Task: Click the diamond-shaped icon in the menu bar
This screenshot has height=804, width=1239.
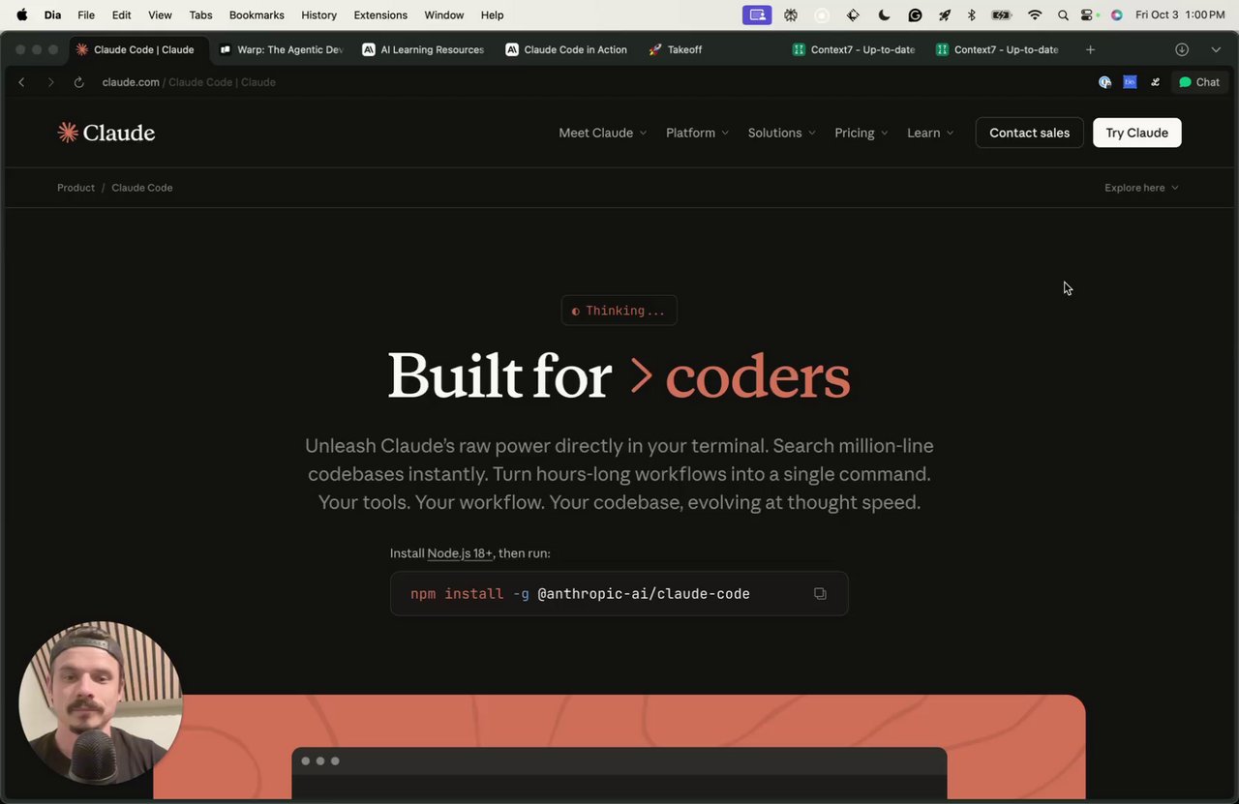Action: tap(853, 15)
